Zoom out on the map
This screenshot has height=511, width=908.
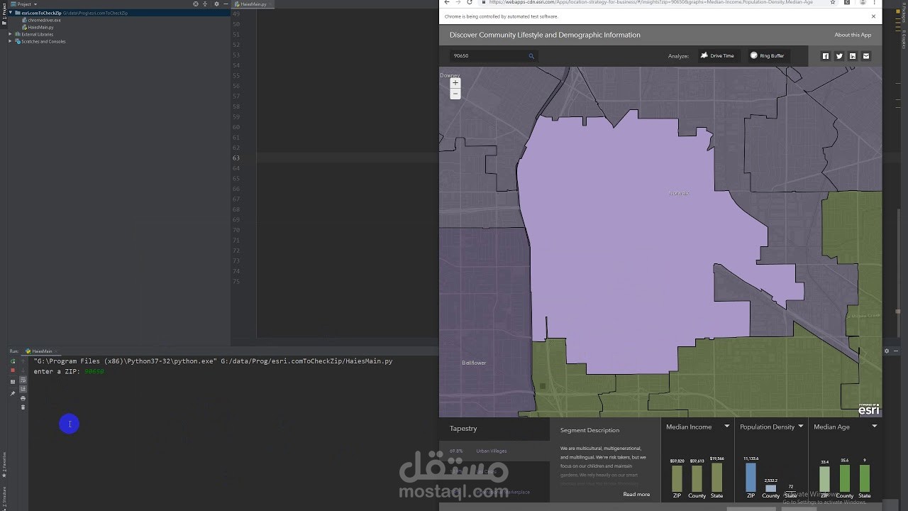[x=455, y=94]
